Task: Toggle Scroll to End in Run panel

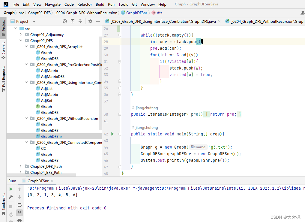Action: (x=19, y=213)
